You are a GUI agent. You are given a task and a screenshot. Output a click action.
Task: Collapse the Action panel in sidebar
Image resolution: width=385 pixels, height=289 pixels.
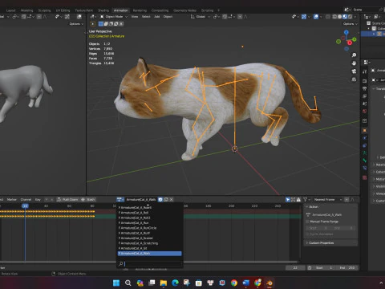(x=331, y=207)
